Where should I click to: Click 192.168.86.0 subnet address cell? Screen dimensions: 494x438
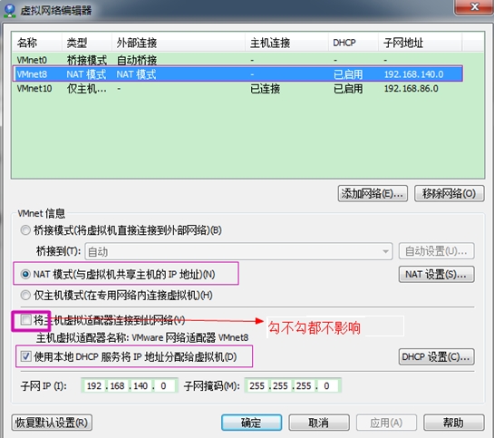tap(411, 89)
